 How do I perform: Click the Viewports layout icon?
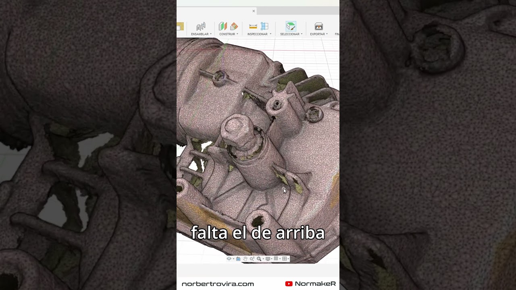pyautogui.click(x=284, y=259)
